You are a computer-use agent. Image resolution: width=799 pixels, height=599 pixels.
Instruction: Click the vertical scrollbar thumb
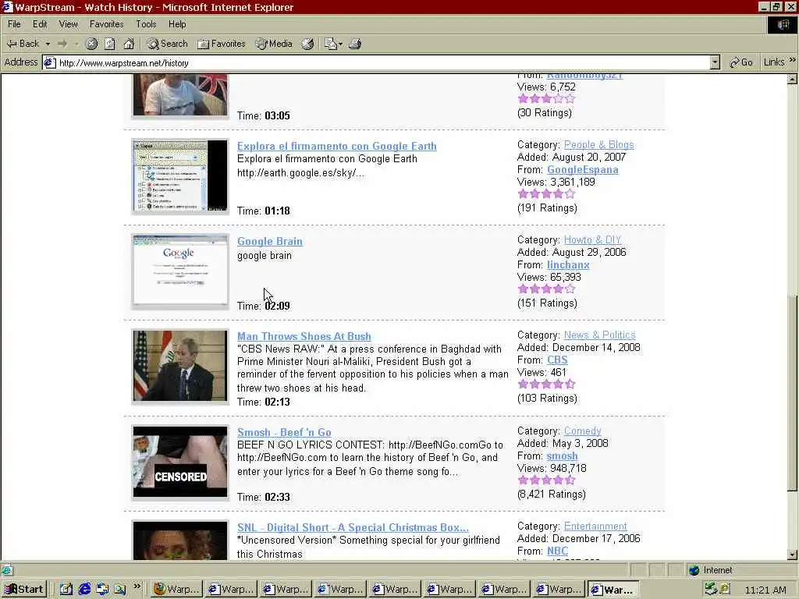[x=792, y=393]
